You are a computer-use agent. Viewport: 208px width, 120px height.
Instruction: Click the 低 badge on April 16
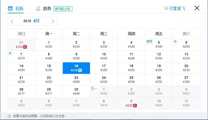pos(80,70)
